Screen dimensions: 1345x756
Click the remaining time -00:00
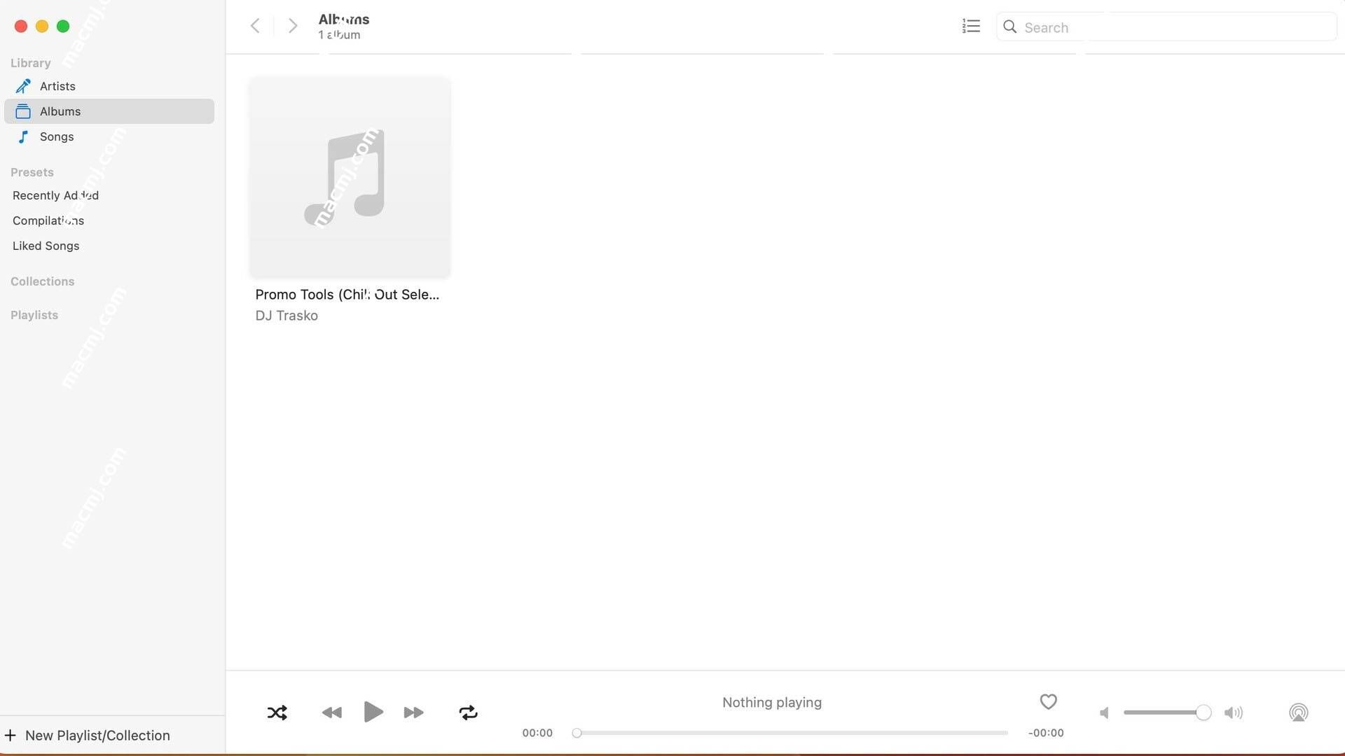point(1046,733)
